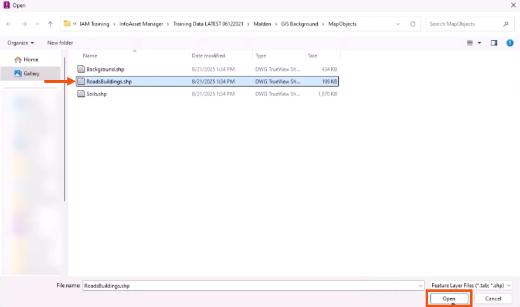Go up one folder level
Image resolution: width=520 pixels, height=307 pixels.
pyautogui.click(x=50, y=24)
